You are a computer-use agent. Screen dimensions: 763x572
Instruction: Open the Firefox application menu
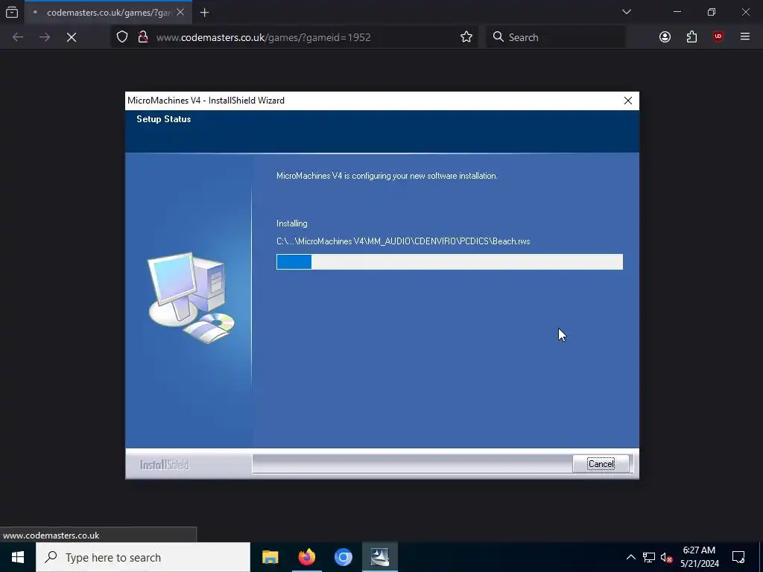745,37
